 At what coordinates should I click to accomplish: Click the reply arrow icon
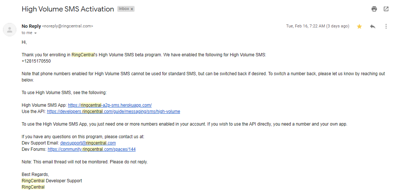[373, 26]
